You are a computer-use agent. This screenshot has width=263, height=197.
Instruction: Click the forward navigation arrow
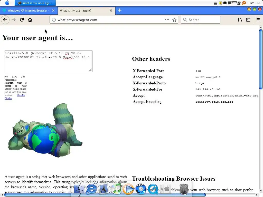(x=14, y=20)
